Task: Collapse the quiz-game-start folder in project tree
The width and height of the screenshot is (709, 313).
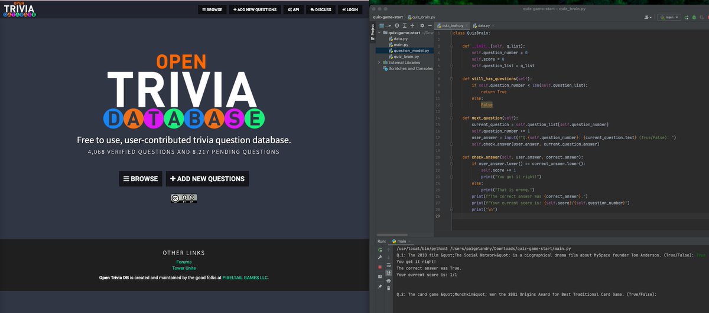Action: pos(379,33)
